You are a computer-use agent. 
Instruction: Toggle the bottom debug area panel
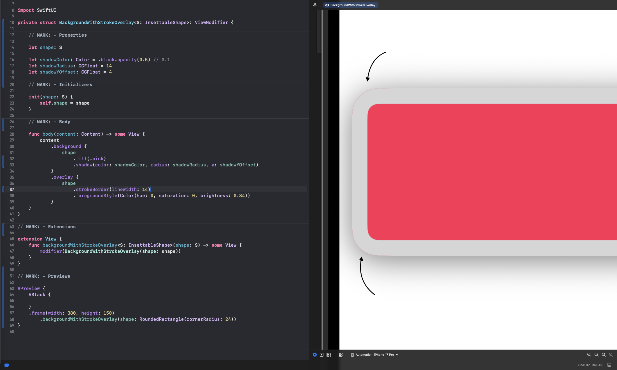point(609,365)
